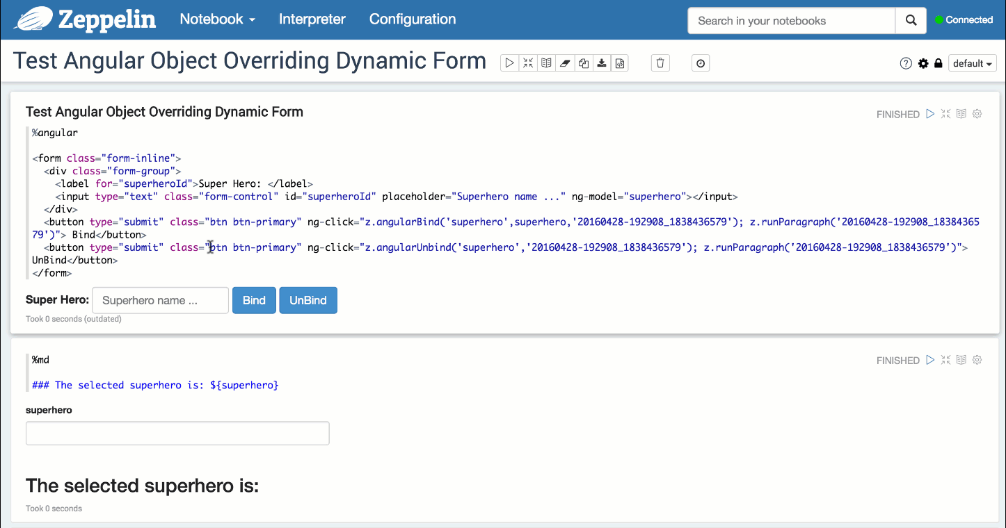1006x528 pixels.
Task: Export the notebook with the download icon
Action: pos(602,63)
